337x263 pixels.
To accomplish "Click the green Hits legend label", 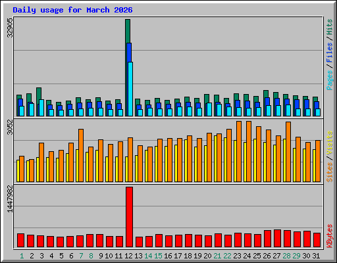I will tap(330, 27).
